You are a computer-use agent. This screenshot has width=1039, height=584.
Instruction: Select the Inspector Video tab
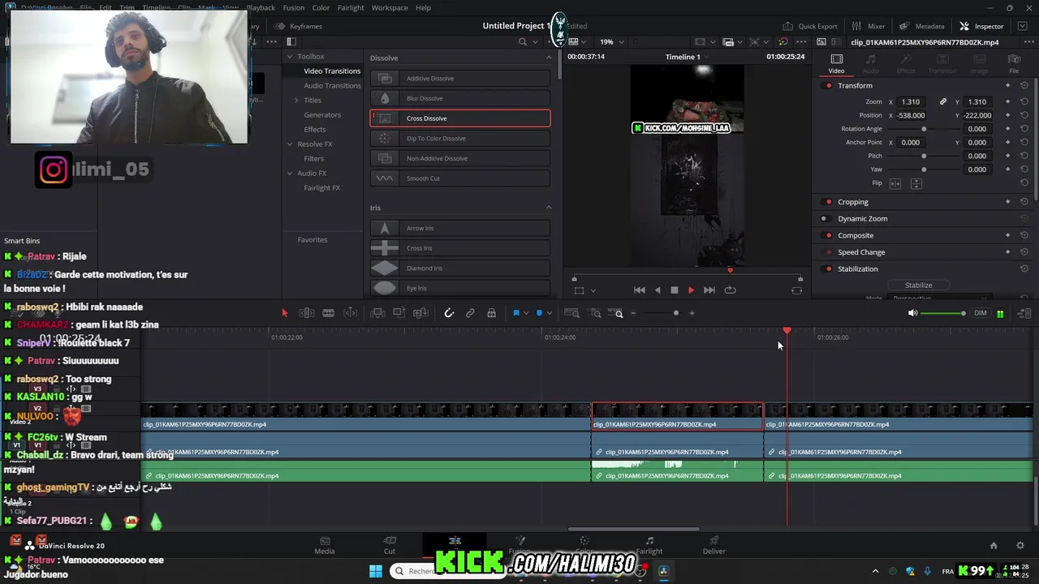click(836, 63)
